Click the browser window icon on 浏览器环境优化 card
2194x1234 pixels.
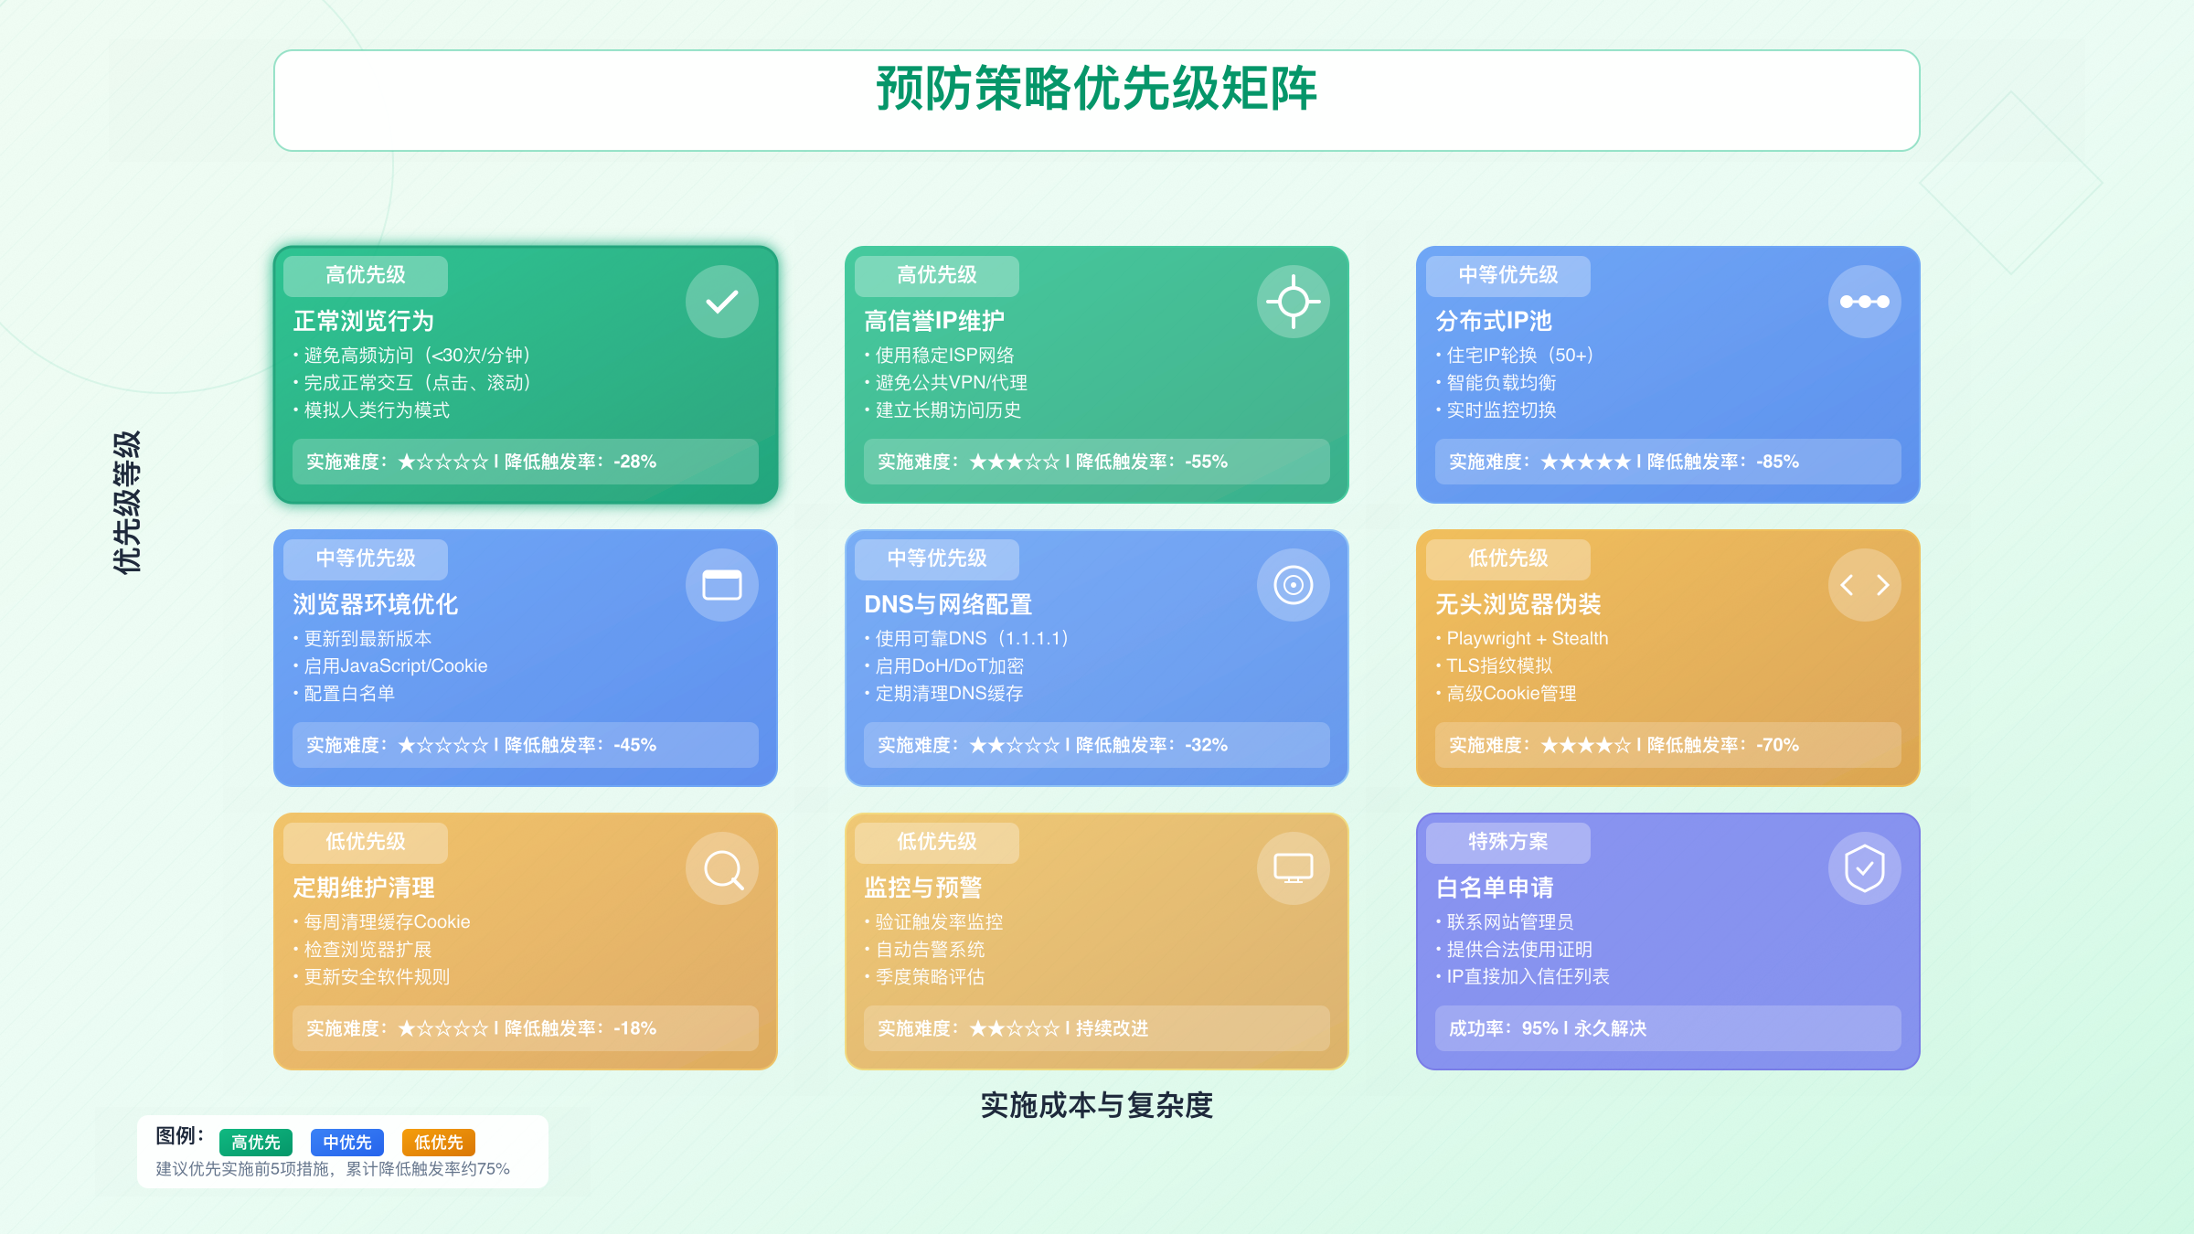(x=721, y=584)
